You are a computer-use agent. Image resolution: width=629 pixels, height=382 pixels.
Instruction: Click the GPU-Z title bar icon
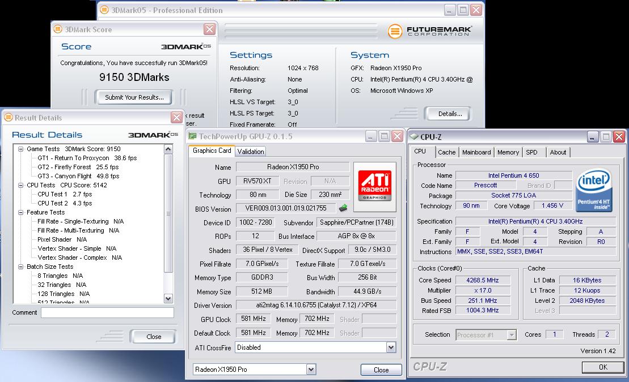tap(192, 136)
